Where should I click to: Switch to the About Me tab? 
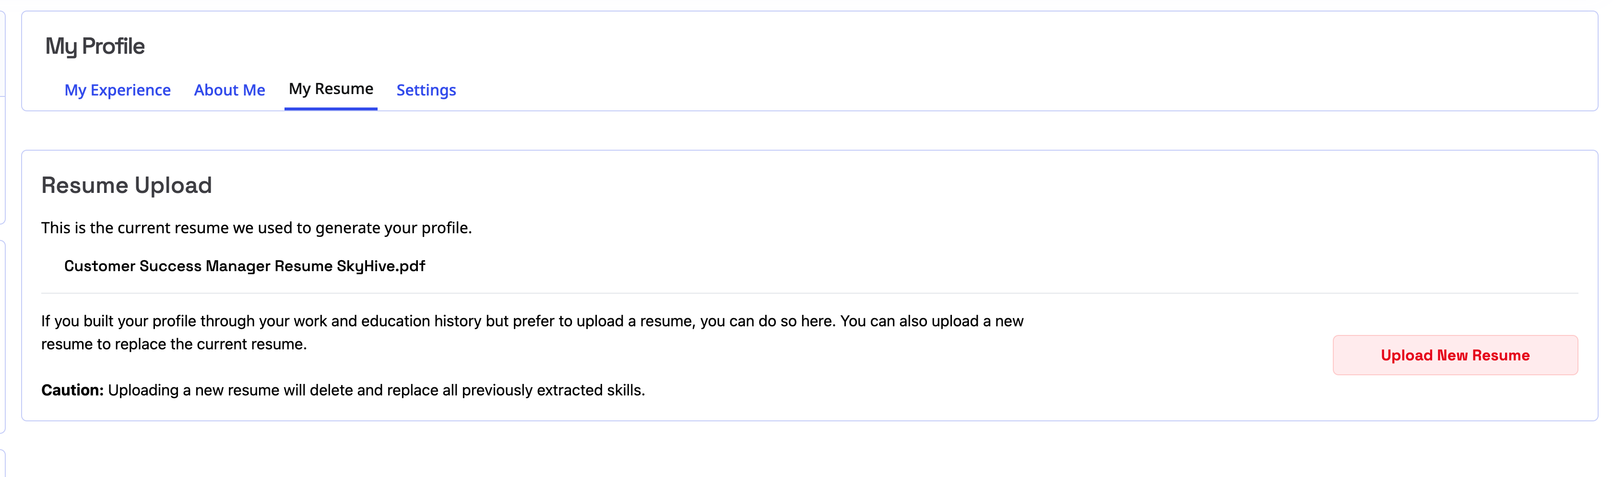(x=229, y=90)
